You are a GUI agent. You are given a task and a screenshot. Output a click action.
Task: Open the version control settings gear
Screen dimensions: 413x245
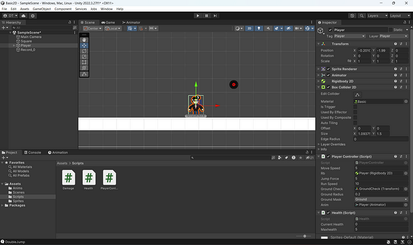coord(33,16)
